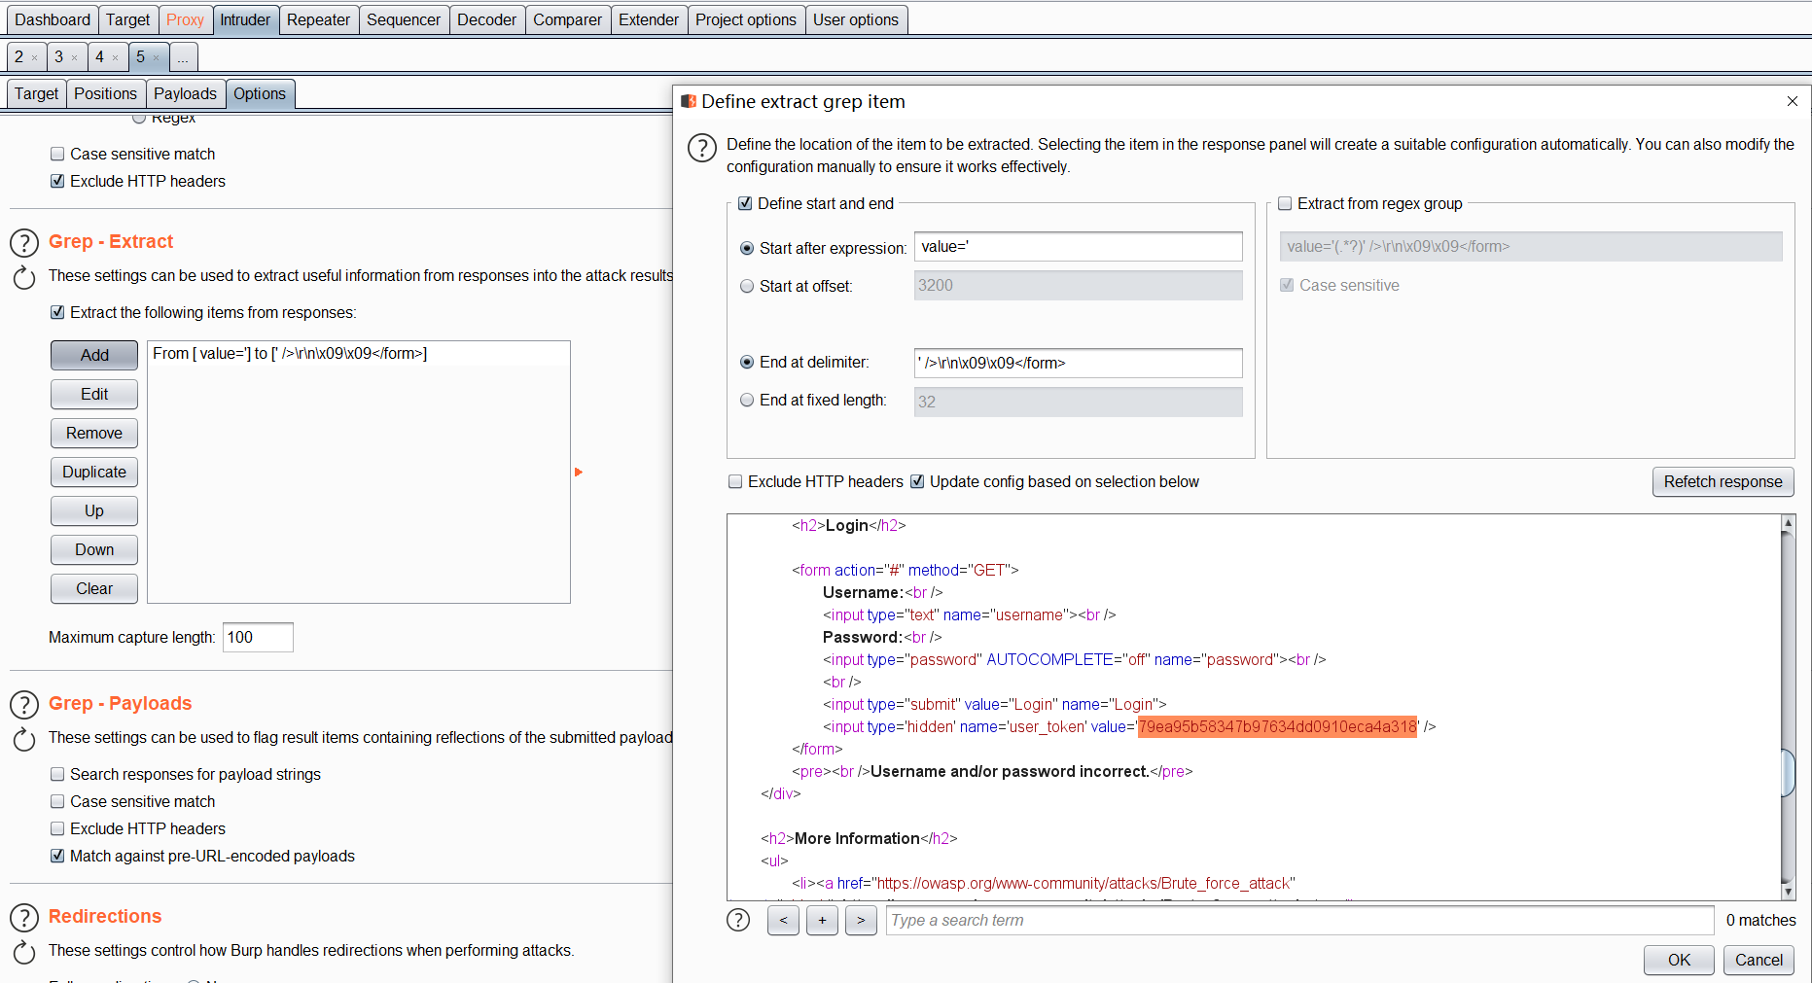The image size is (1812, 983).
Task: Switch to the Positions sub-tab
Action: tap(105, 93)
